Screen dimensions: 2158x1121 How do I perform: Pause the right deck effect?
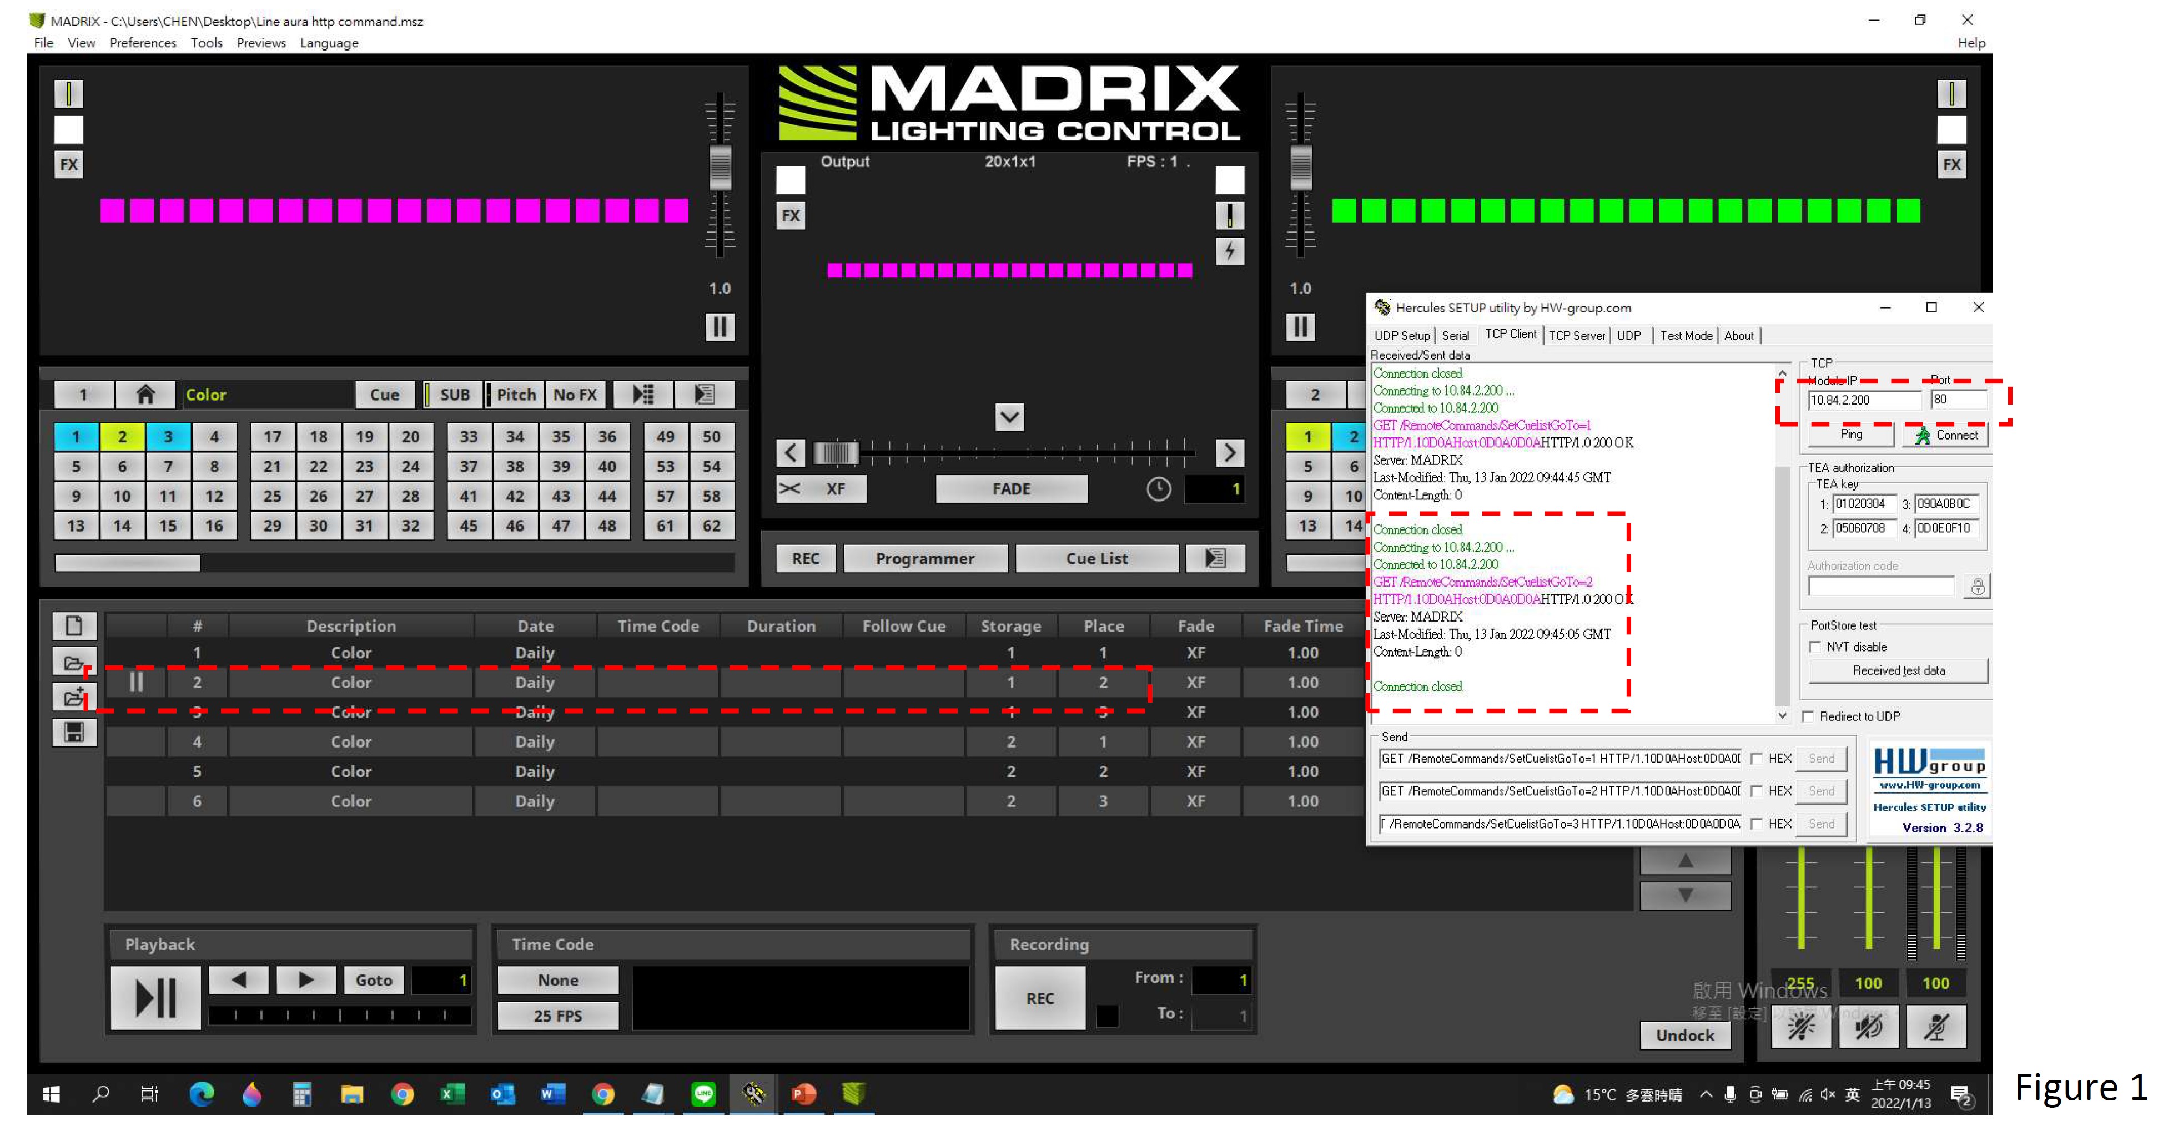click(x=1300, y=326)
